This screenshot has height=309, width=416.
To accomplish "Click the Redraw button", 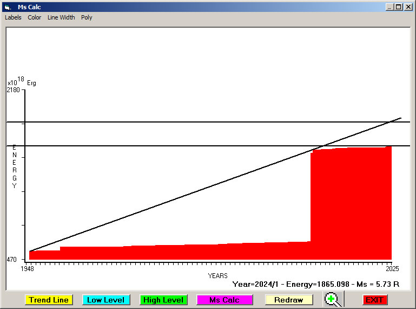I will [x=288, y=300].
